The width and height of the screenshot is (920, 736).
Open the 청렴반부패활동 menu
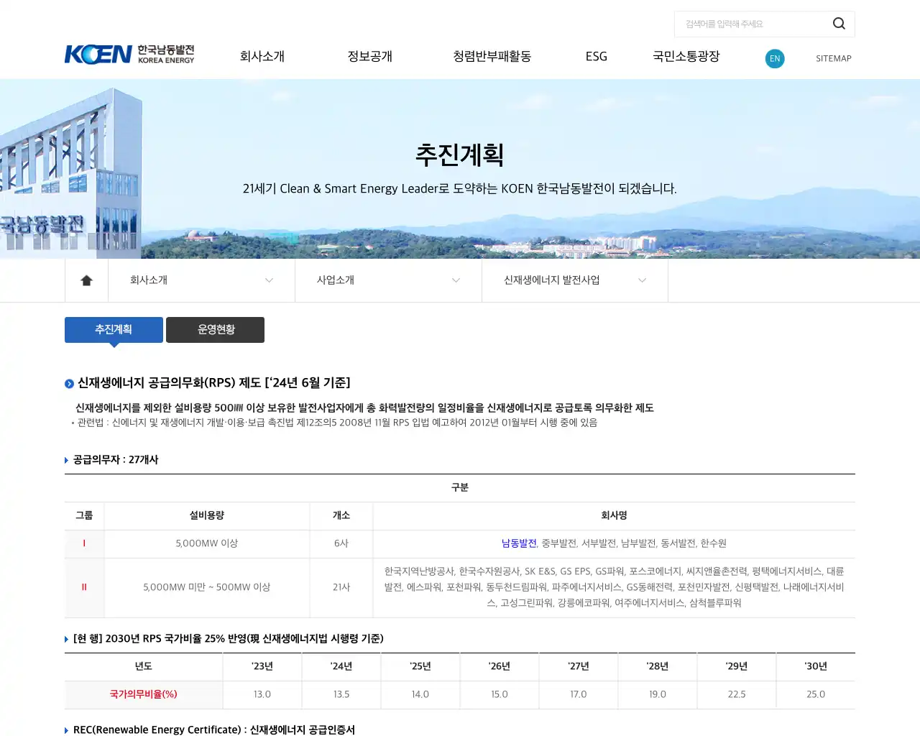click(x=492, y=56)
